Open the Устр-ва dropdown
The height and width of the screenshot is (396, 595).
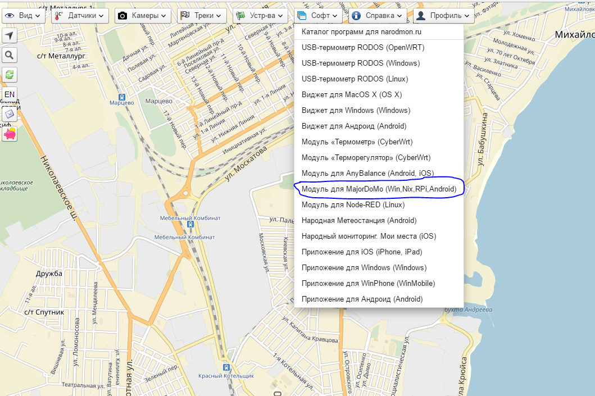(260, 16)
